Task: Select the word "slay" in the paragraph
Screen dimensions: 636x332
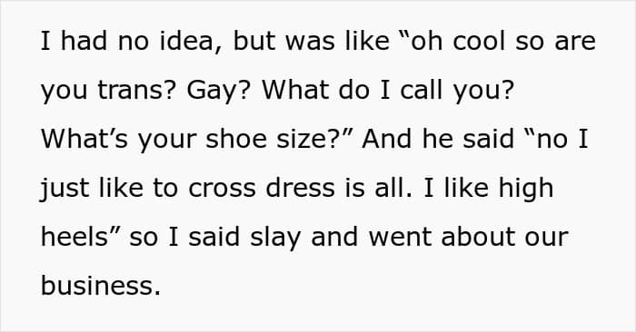Action: tap(275, 239)
